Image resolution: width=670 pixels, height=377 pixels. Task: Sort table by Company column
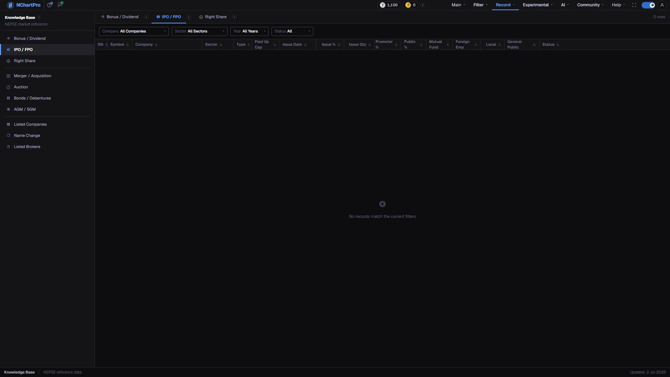[x=167, y=44]
